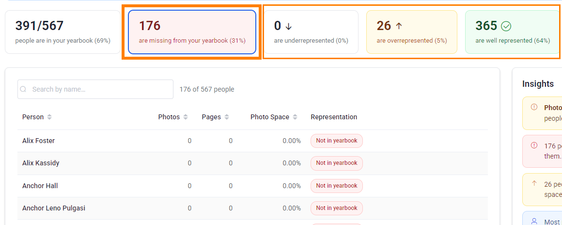The height and width of the screenshot is (225, 562).
Task: Click the Pages column sort arrows
Action: tap(227, 117)
